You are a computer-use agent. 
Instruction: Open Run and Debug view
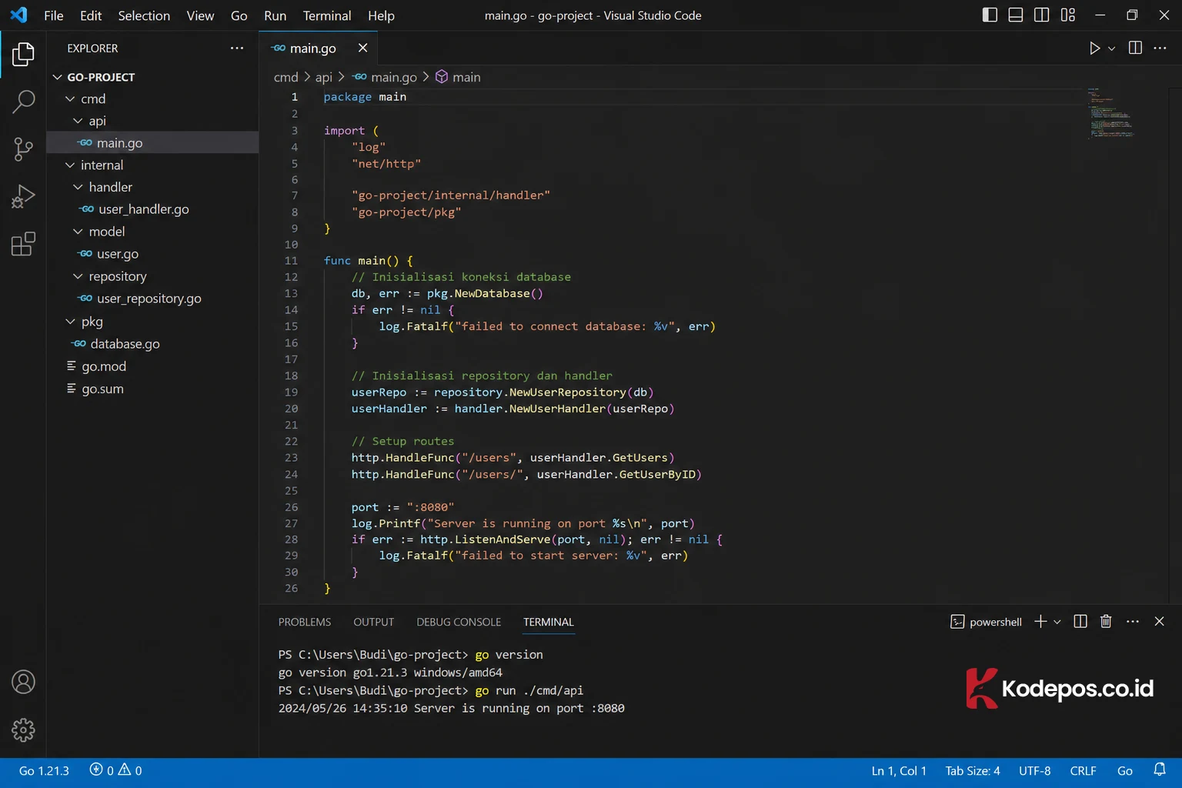23,197
